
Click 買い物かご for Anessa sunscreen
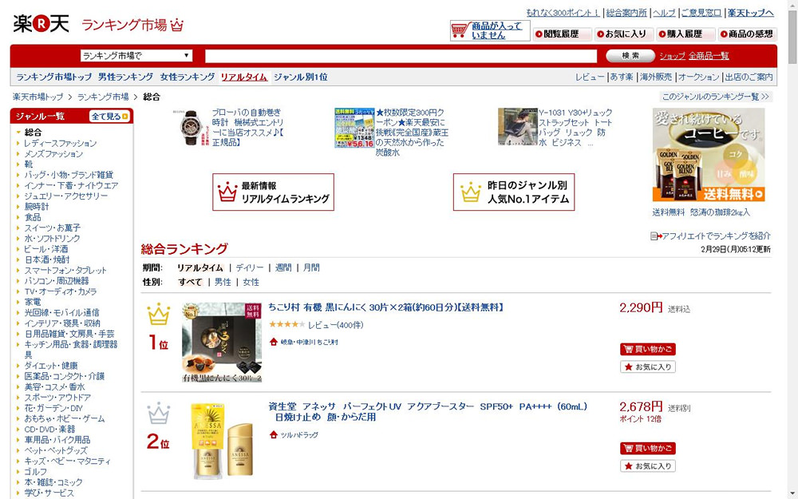click(x=648, y=448)
